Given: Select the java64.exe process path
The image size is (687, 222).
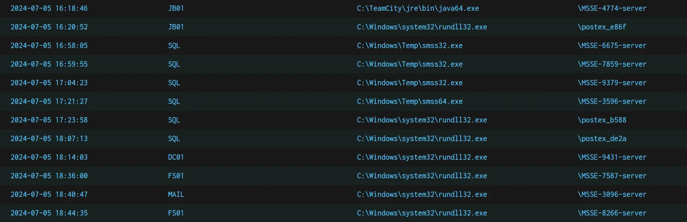Looking at the screenshot, I should [418, 8].
